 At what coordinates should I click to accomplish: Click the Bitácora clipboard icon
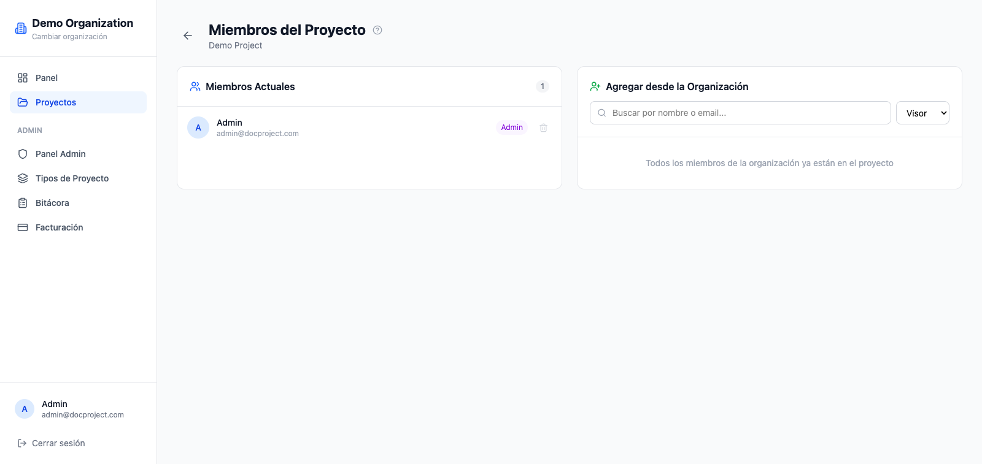click(23, 203)
